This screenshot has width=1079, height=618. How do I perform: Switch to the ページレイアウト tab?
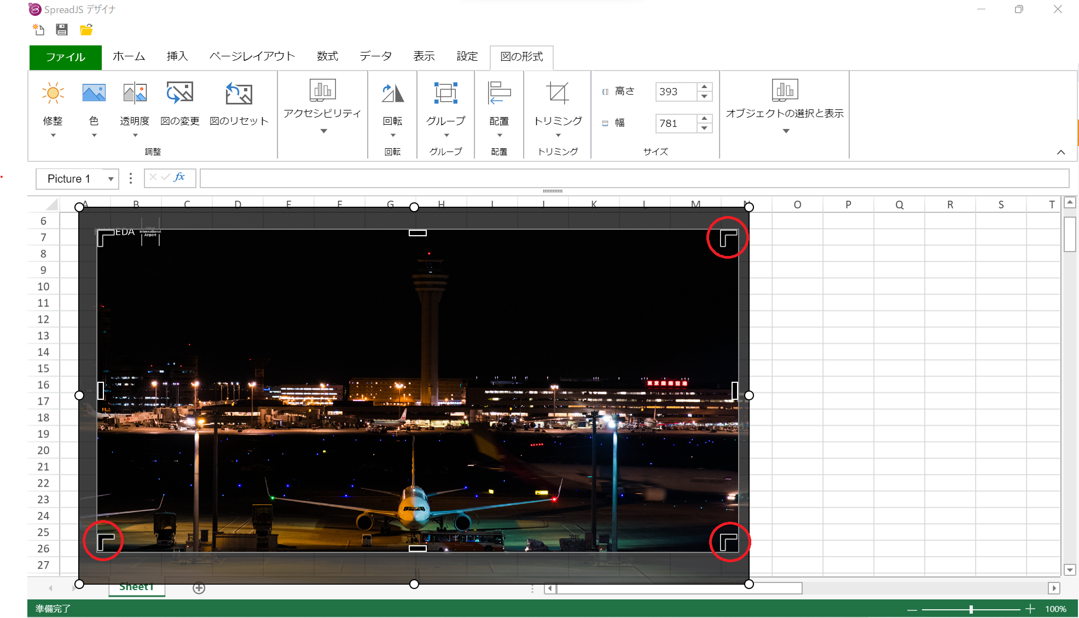pyautogui.click(x=252, y=56)
